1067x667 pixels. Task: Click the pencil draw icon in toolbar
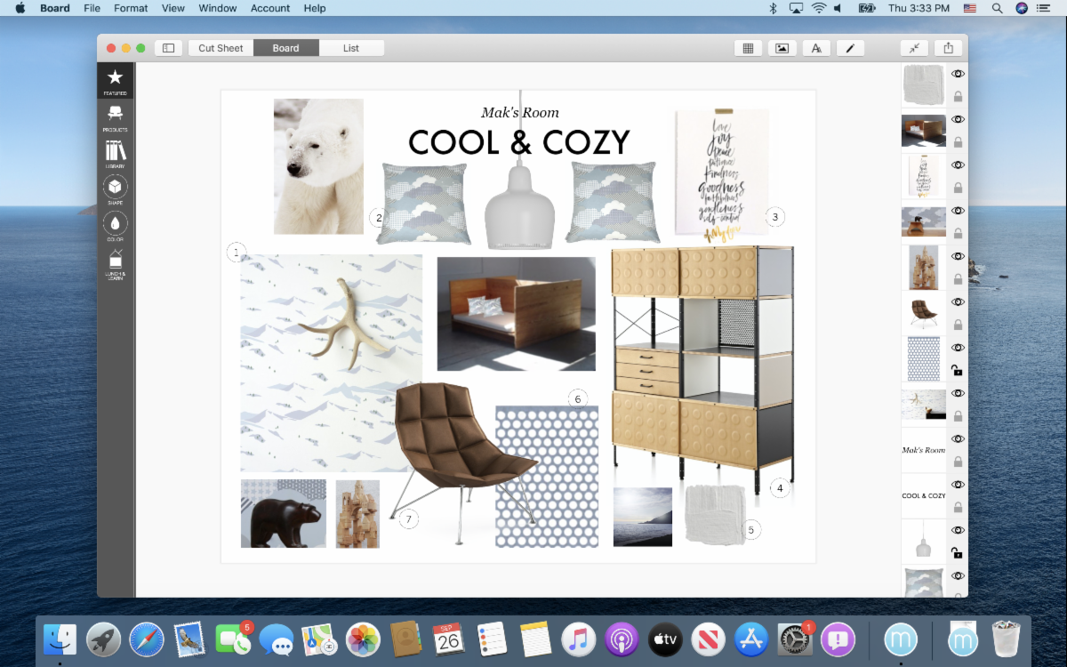849,48
